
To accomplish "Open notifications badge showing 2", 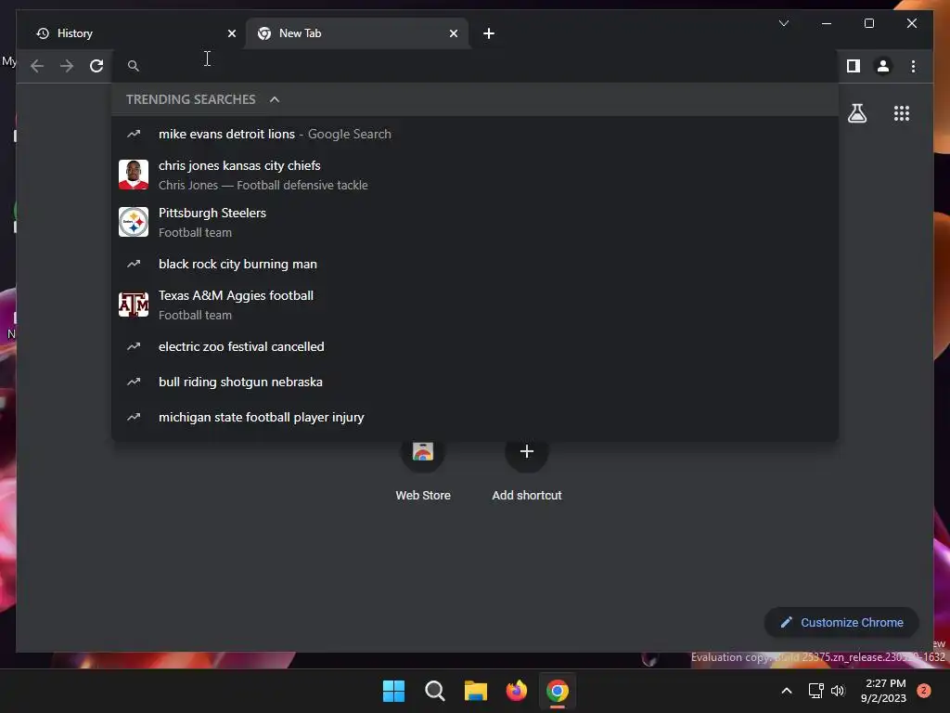I will coord(924,691).
